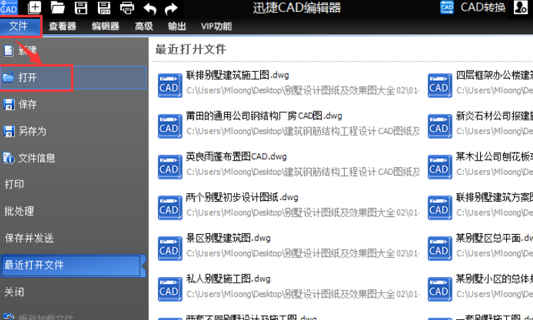Open recent file 两个别墅初步设计图纸.dwg
Viewport: 533px width, 320px height.
coord(242,197)
